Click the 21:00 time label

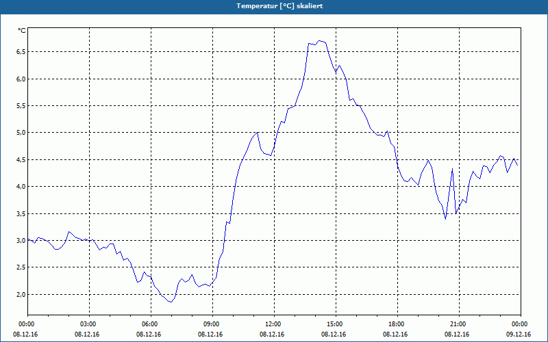tap(458, 324)
